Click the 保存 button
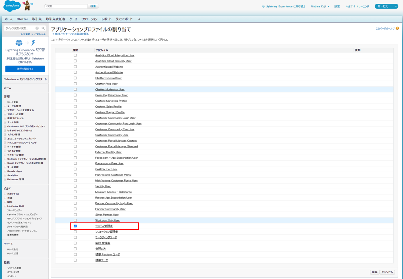403x279 pixels. [x=374, y=272]
